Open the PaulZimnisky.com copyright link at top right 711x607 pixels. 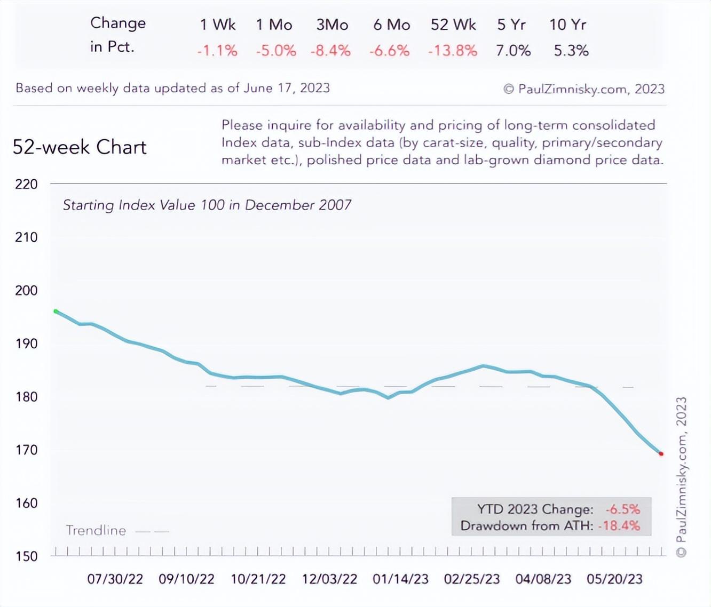point(584,89)
